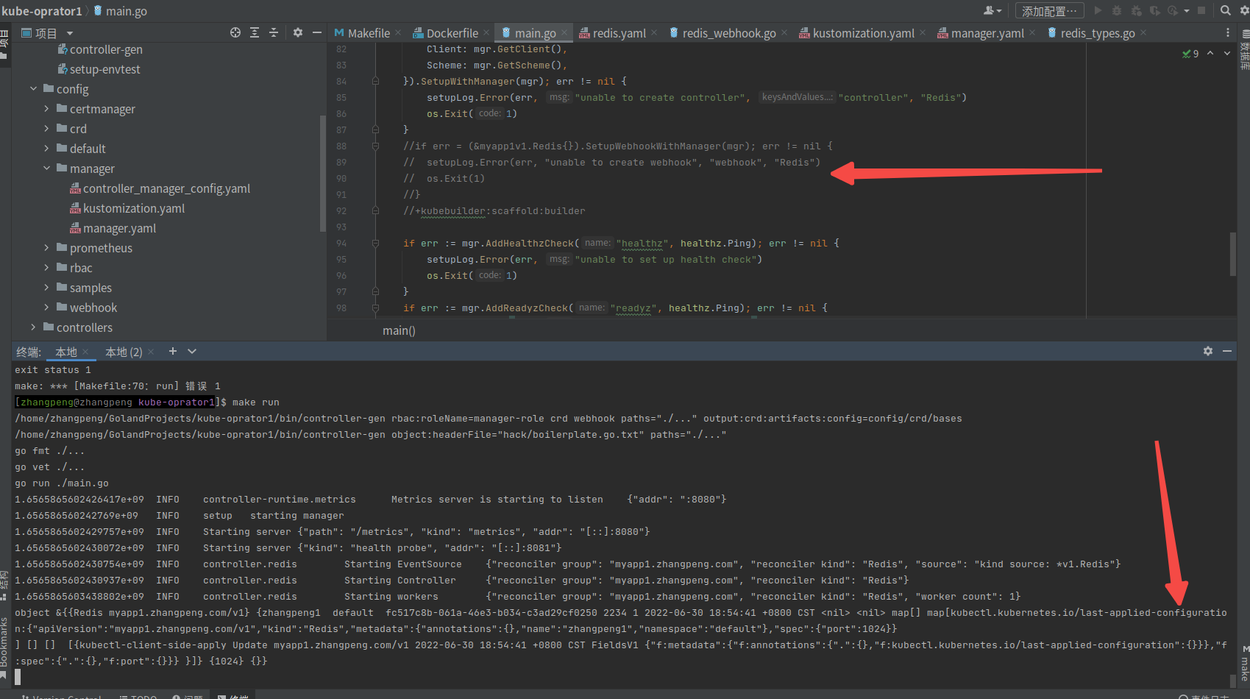
Task: Click the Debug bug icon
Action: pos(1117,10)
